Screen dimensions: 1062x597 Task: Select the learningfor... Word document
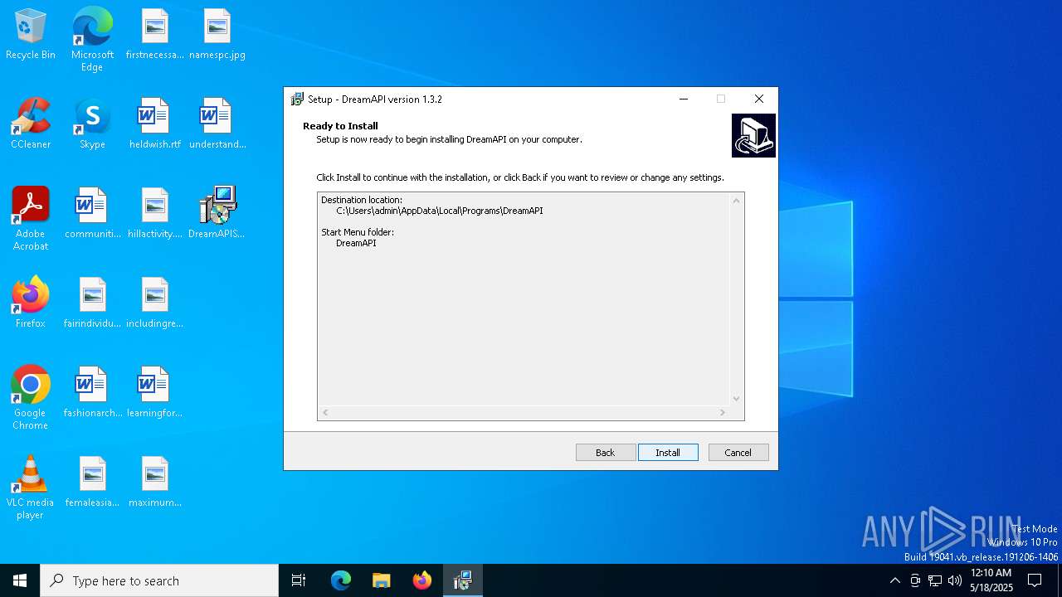pyautogui.click(x=154, y=392)
